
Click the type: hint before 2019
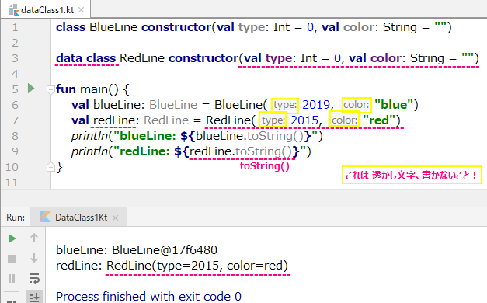pyautogui.click(x=285, y=105)
